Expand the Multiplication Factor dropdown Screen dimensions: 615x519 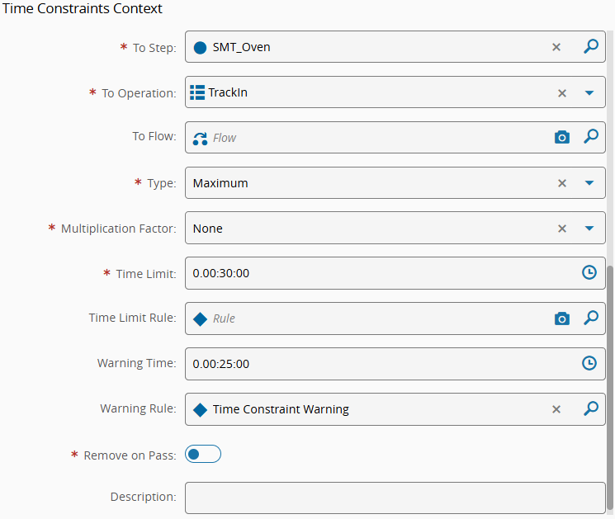589,229
